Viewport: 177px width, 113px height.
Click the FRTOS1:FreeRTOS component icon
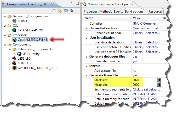pyautogui.click(x=14, y=30)
